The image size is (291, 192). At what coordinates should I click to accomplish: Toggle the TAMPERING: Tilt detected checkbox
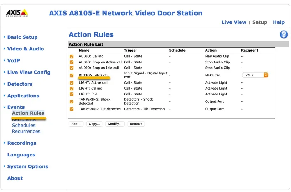[72, 109]
